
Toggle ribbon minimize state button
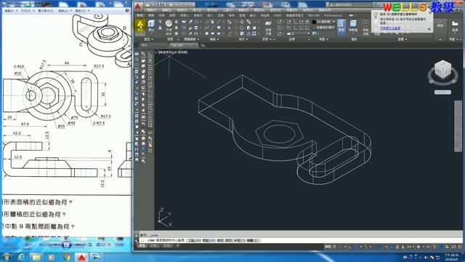point(351,15)
